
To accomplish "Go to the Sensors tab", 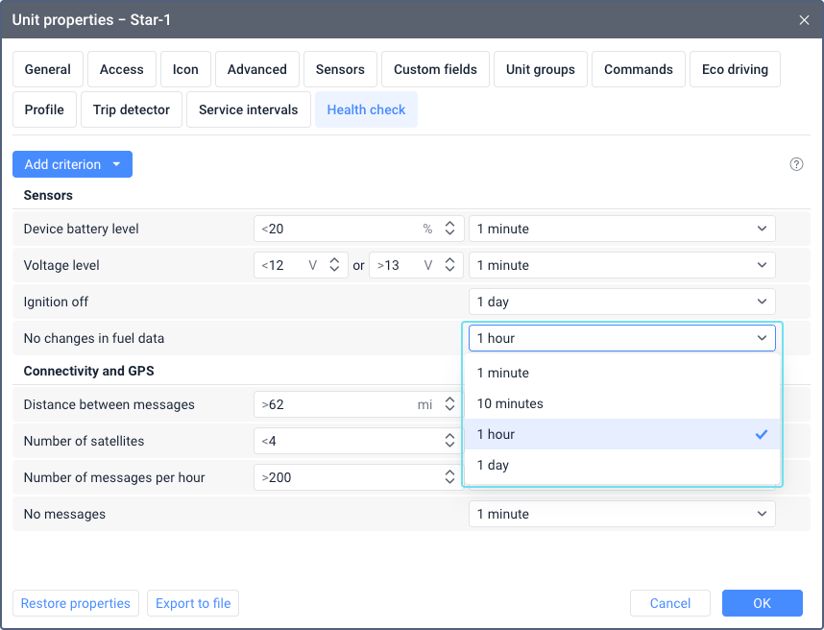I will pos(340,69).
